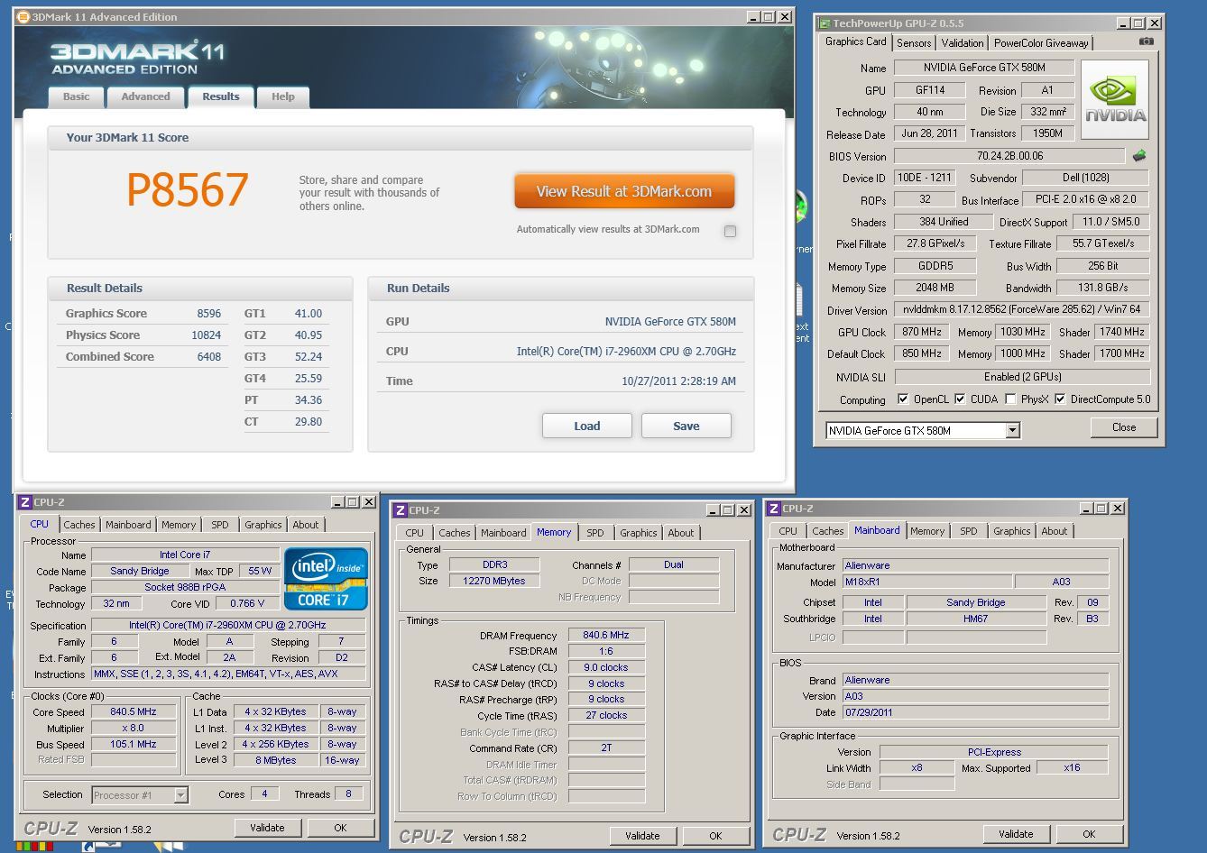Open the Validation tab in GPU-Z
1207x853 pixels.
963,43
